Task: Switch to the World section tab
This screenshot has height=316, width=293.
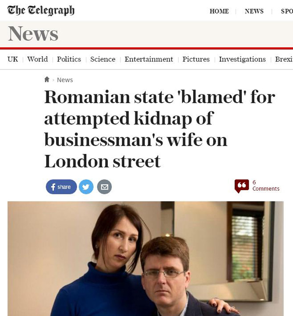Action: point(38,59)
